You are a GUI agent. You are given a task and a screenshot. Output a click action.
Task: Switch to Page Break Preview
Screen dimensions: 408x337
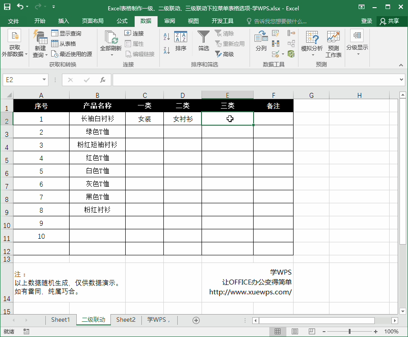point(312,331)
